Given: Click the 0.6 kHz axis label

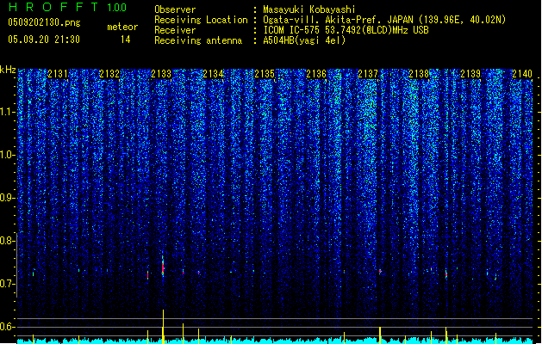Looking at the screenshot, I should point(8,327).
